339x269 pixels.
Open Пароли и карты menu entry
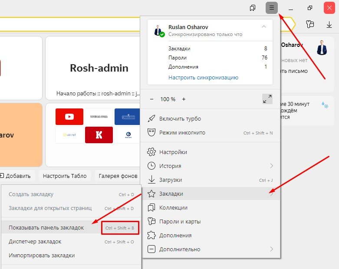pos(210,221)
